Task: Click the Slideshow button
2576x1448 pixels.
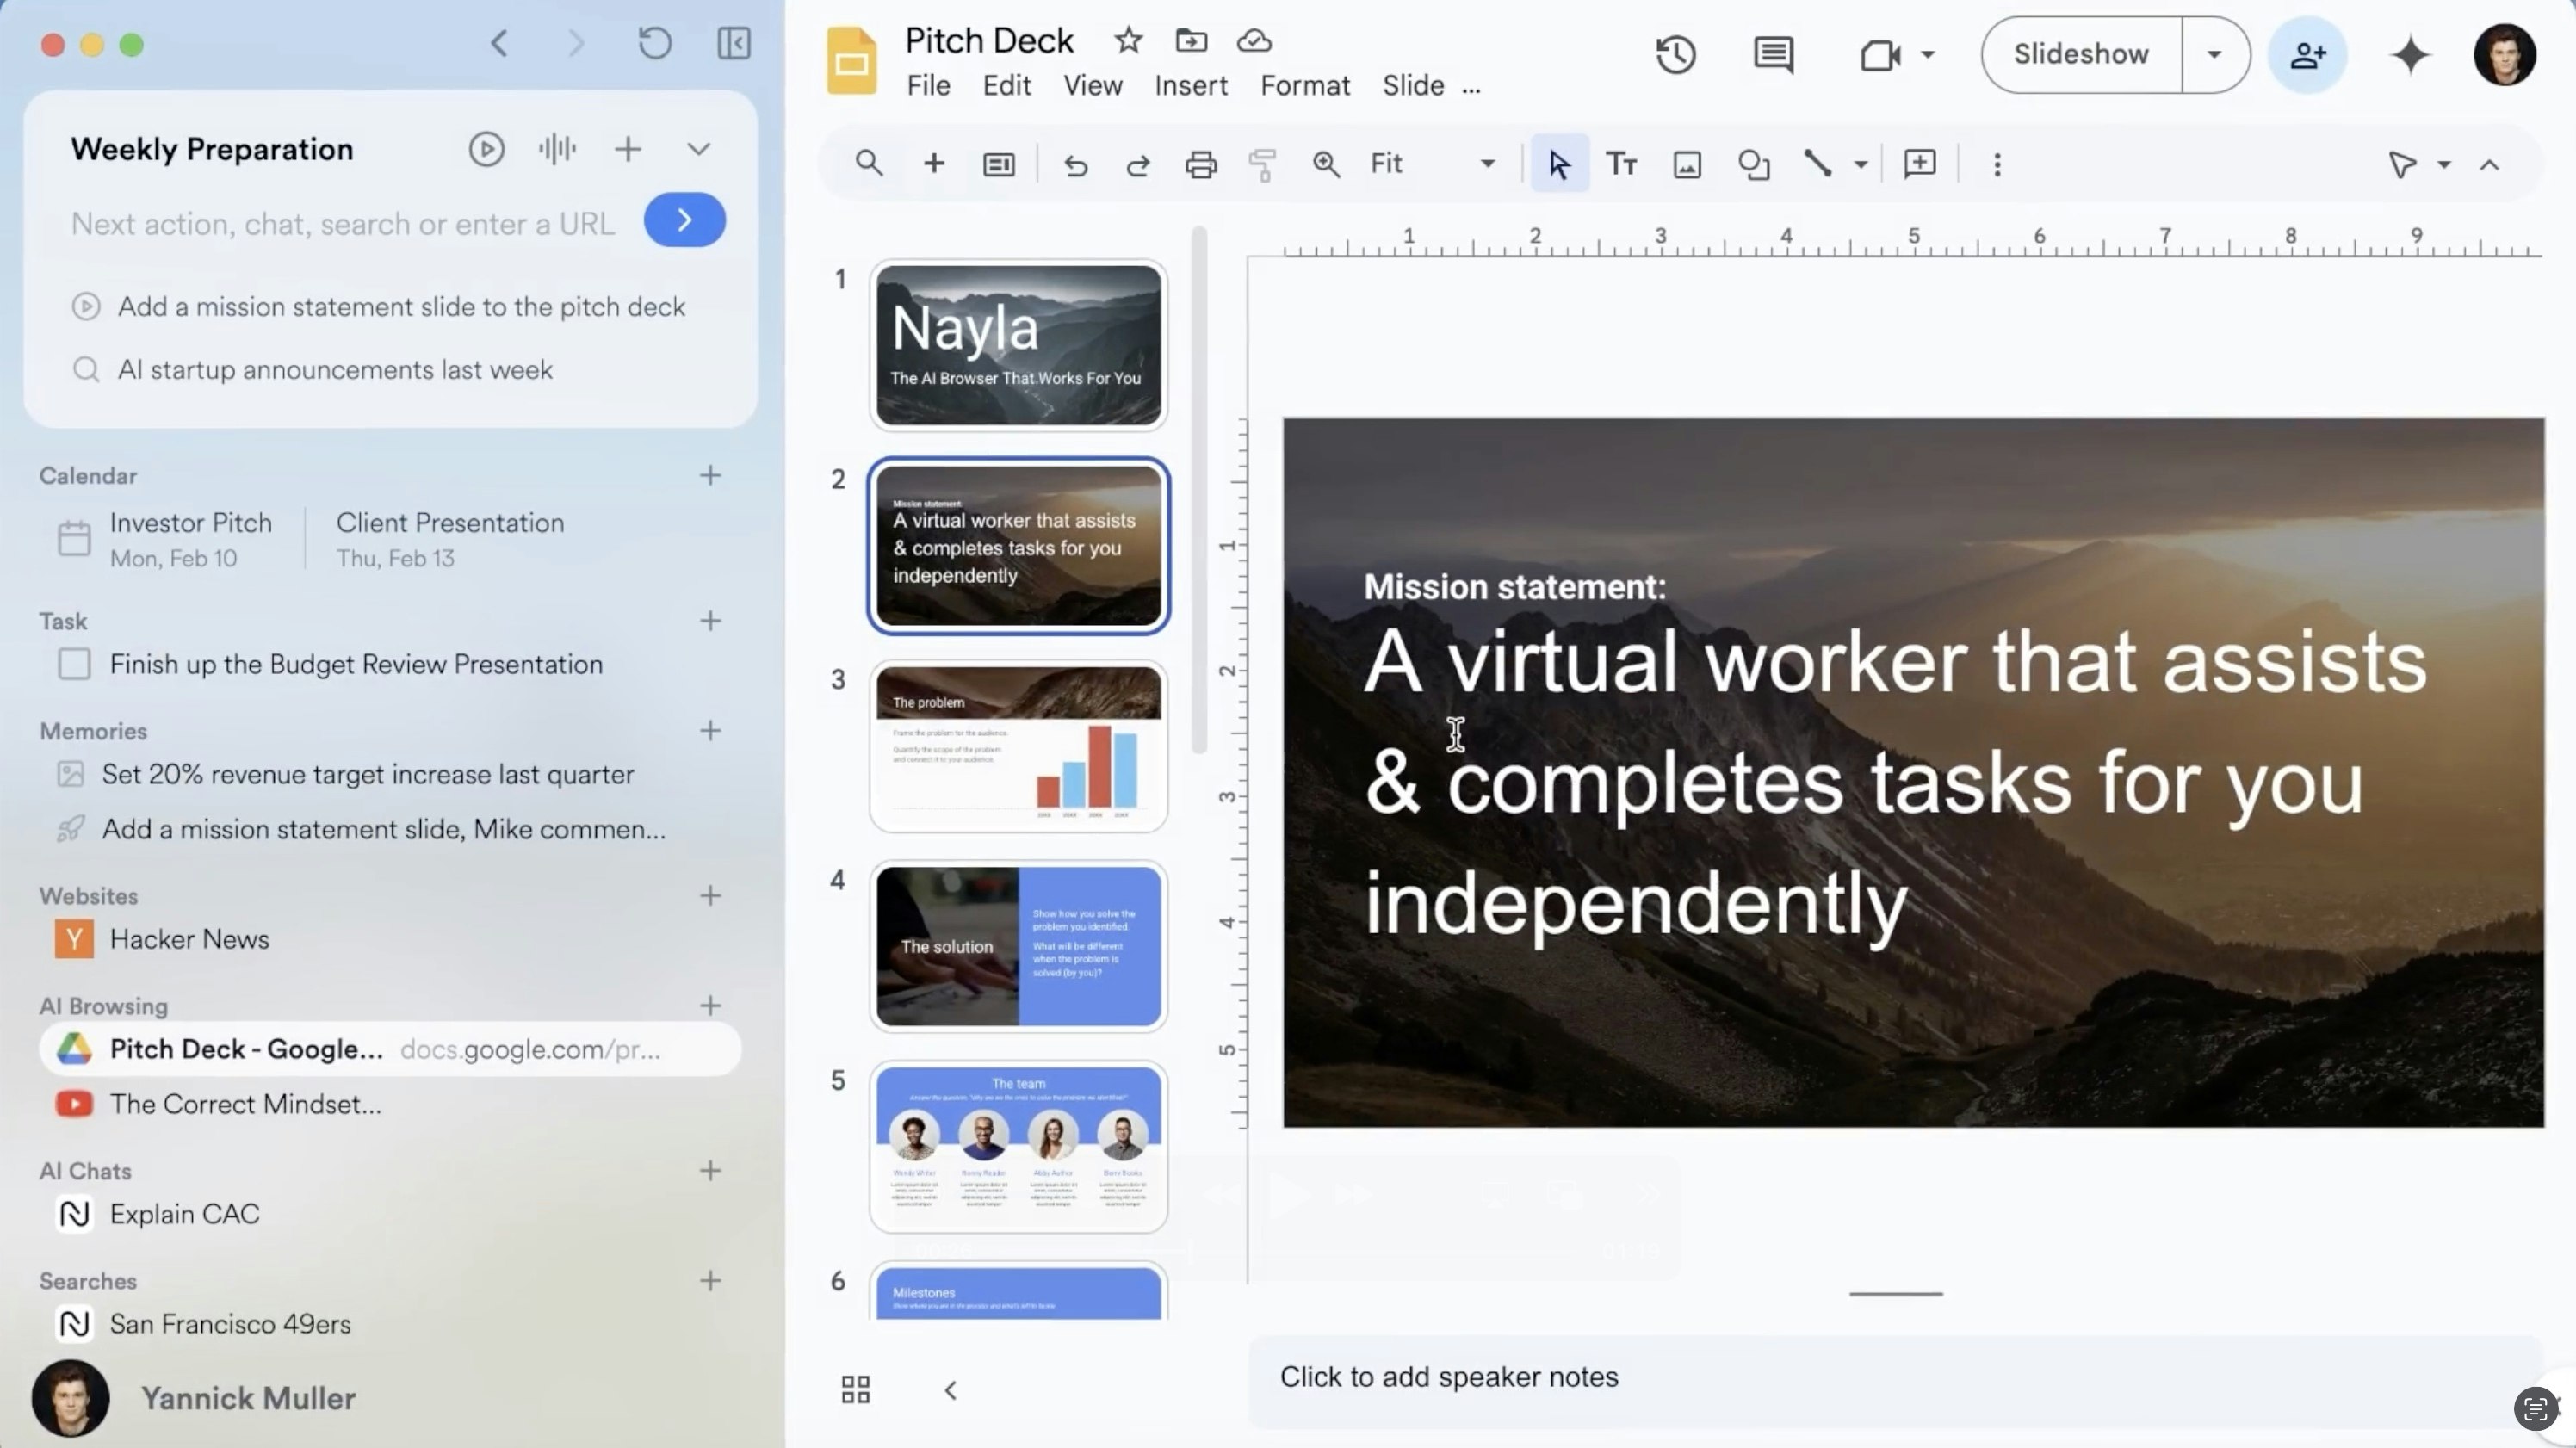Action: pos(2080,54)
